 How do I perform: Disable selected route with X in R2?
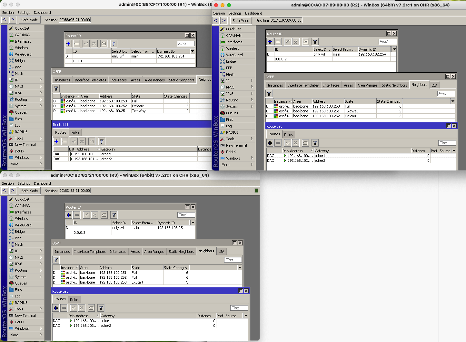(x=295, y=143)
